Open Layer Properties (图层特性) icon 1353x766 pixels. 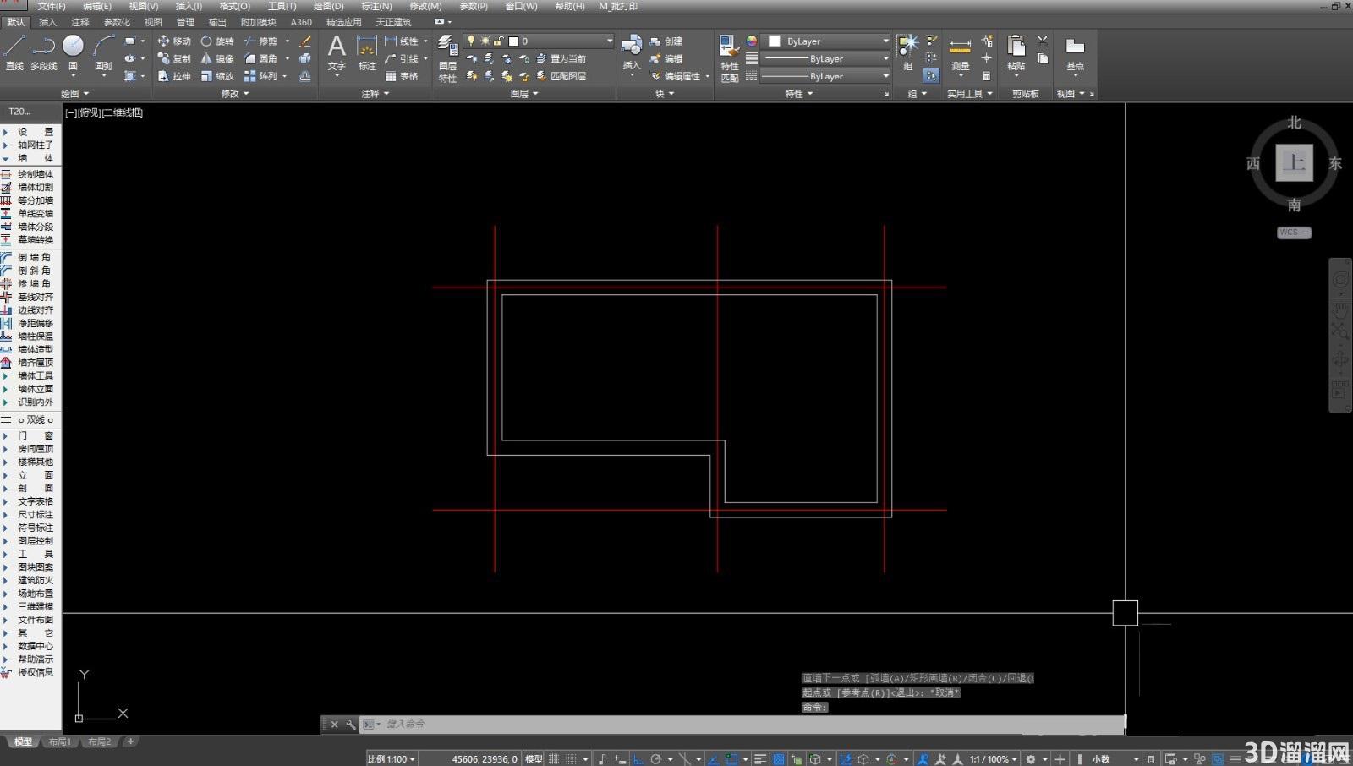point(447,57)
